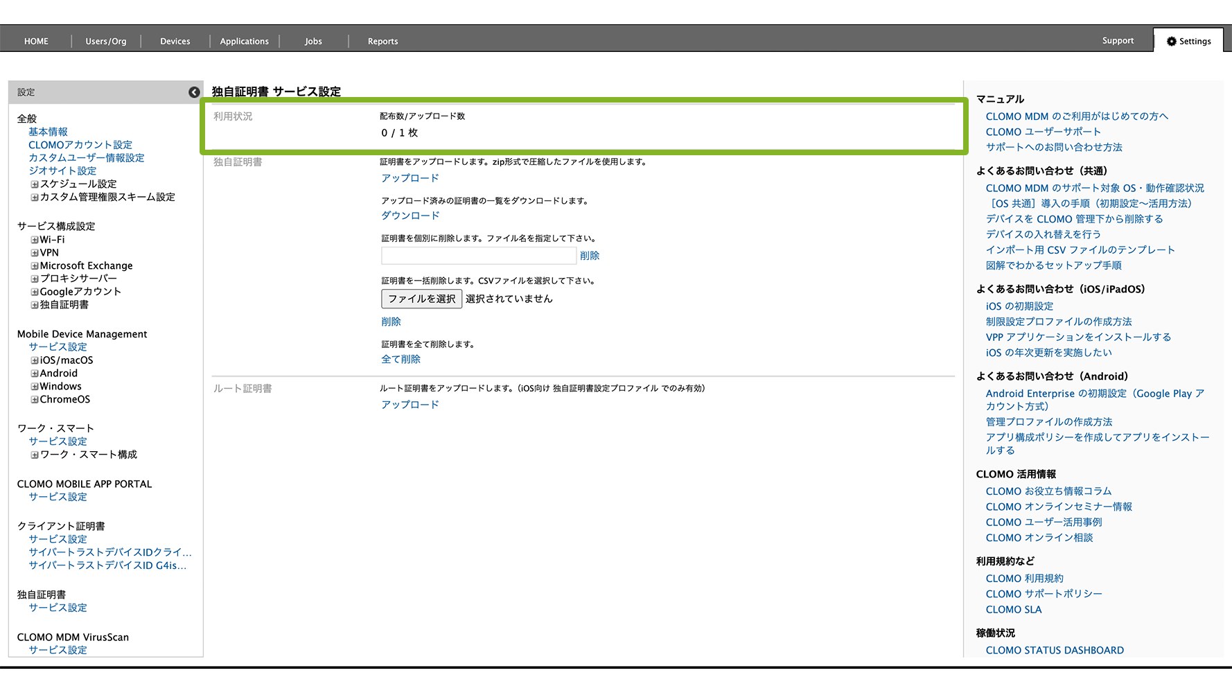Image resolution: width=1232 pixels, height=693 pixels.
Task: Click Support in the top bar
Action: [x=1118, y=41]
